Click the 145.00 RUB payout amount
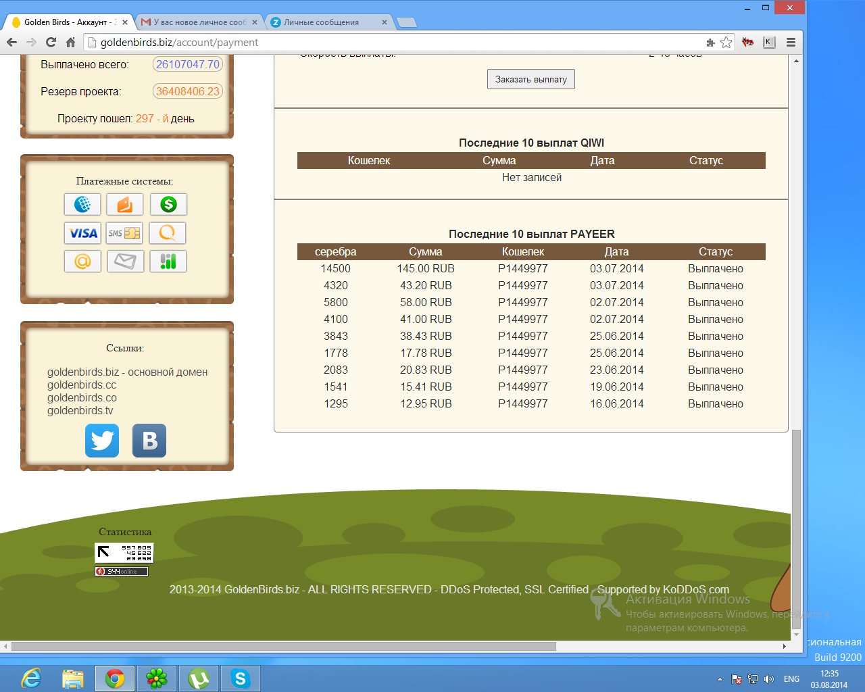Viewport: 865px width, 692px height. pos(426,269)
